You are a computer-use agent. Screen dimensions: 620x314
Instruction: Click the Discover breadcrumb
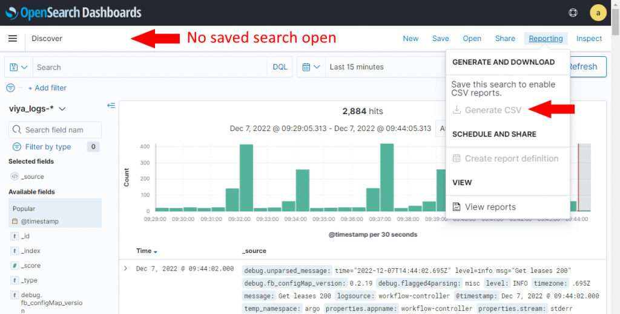[x=47, y=38]
